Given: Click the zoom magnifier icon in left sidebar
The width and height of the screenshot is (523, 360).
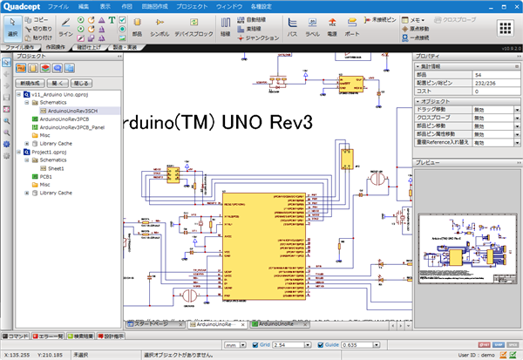Looking at the screenshot, I should point(6,121).
